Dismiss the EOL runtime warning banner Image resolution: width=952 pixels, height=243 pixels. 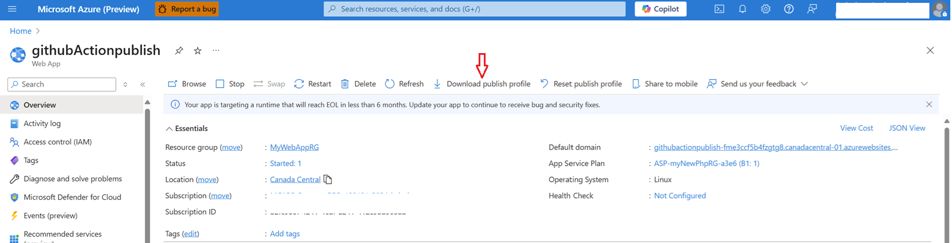coord(929,104)
